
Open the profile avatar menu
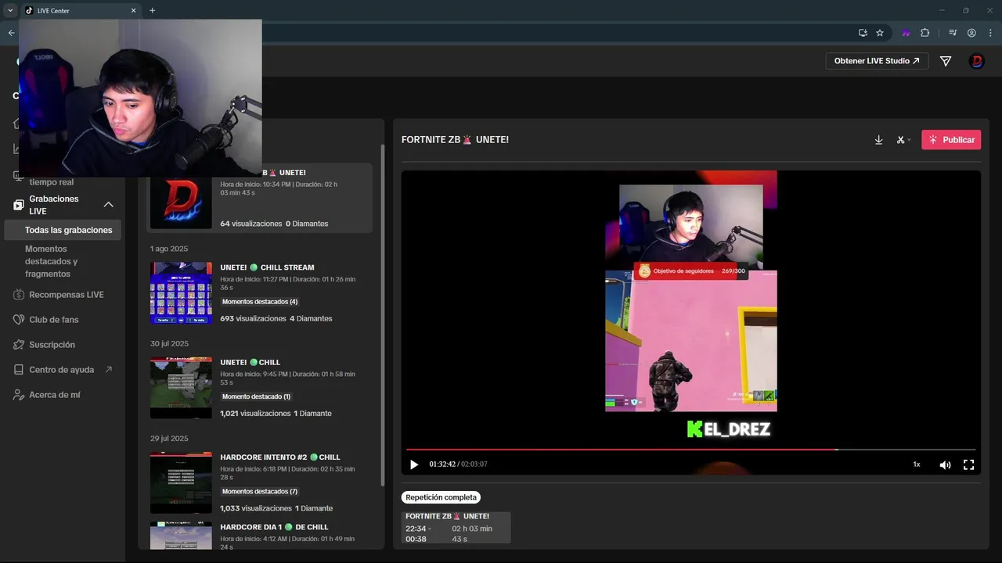[976, 61]
